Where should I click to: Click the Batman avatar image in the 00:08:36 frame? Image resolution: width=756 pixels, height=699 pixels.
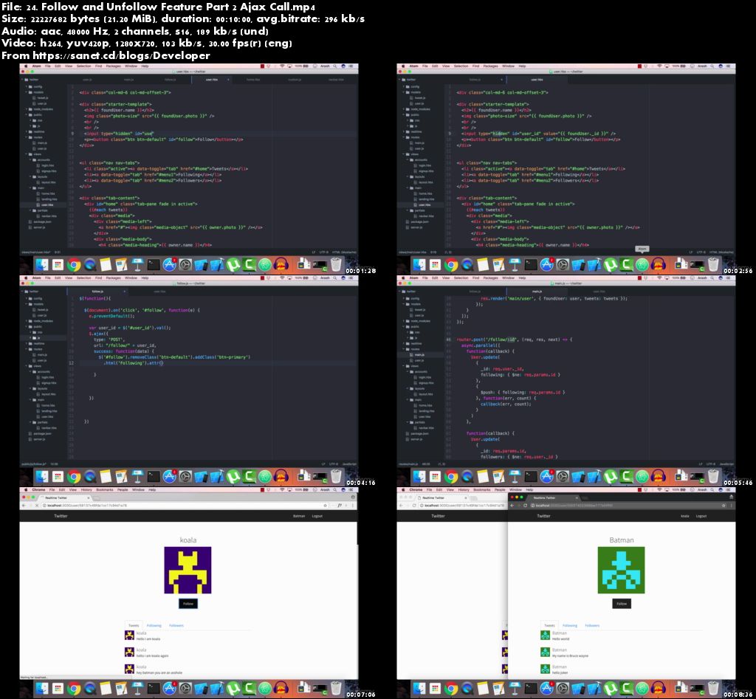tap(621, 570)
